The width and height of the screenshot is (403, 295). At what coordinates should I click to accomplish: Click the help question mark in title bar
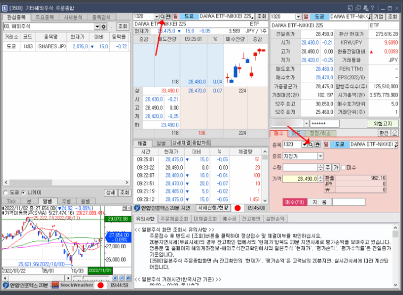click(x=373, y=8)
